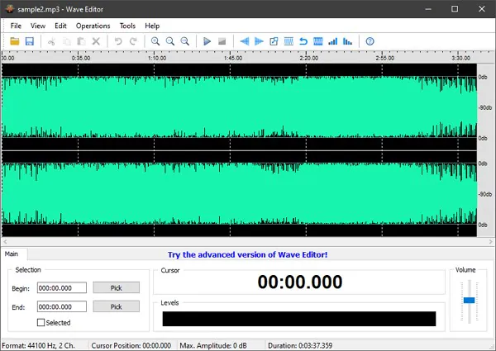This screenshot has width=496, height=351.
Task: Zoom out with the minus magnifier icon
Action: pos(170,41)
